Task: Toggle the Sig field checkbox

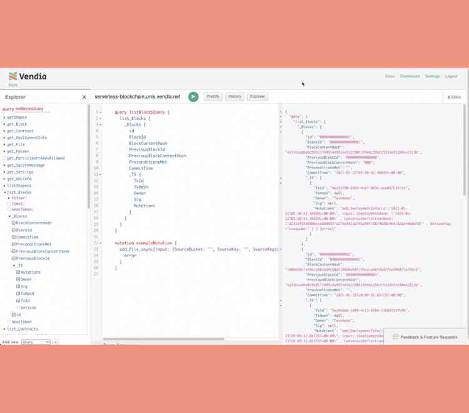Action: 18,286
